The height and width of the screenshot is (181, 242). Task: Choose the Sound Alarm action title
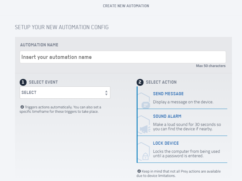[x=167, y=116]
